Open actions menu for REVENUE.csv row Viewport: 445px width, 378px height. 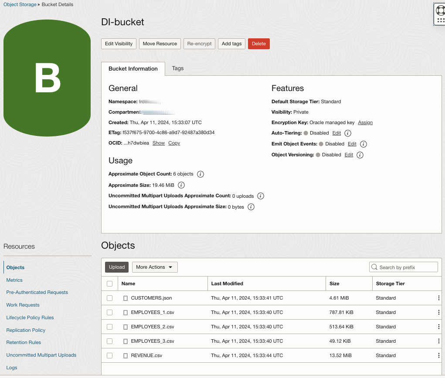click(x=438, y=355)
